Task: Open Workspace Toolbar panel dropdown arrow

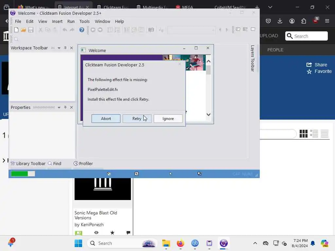Action: 59,48
